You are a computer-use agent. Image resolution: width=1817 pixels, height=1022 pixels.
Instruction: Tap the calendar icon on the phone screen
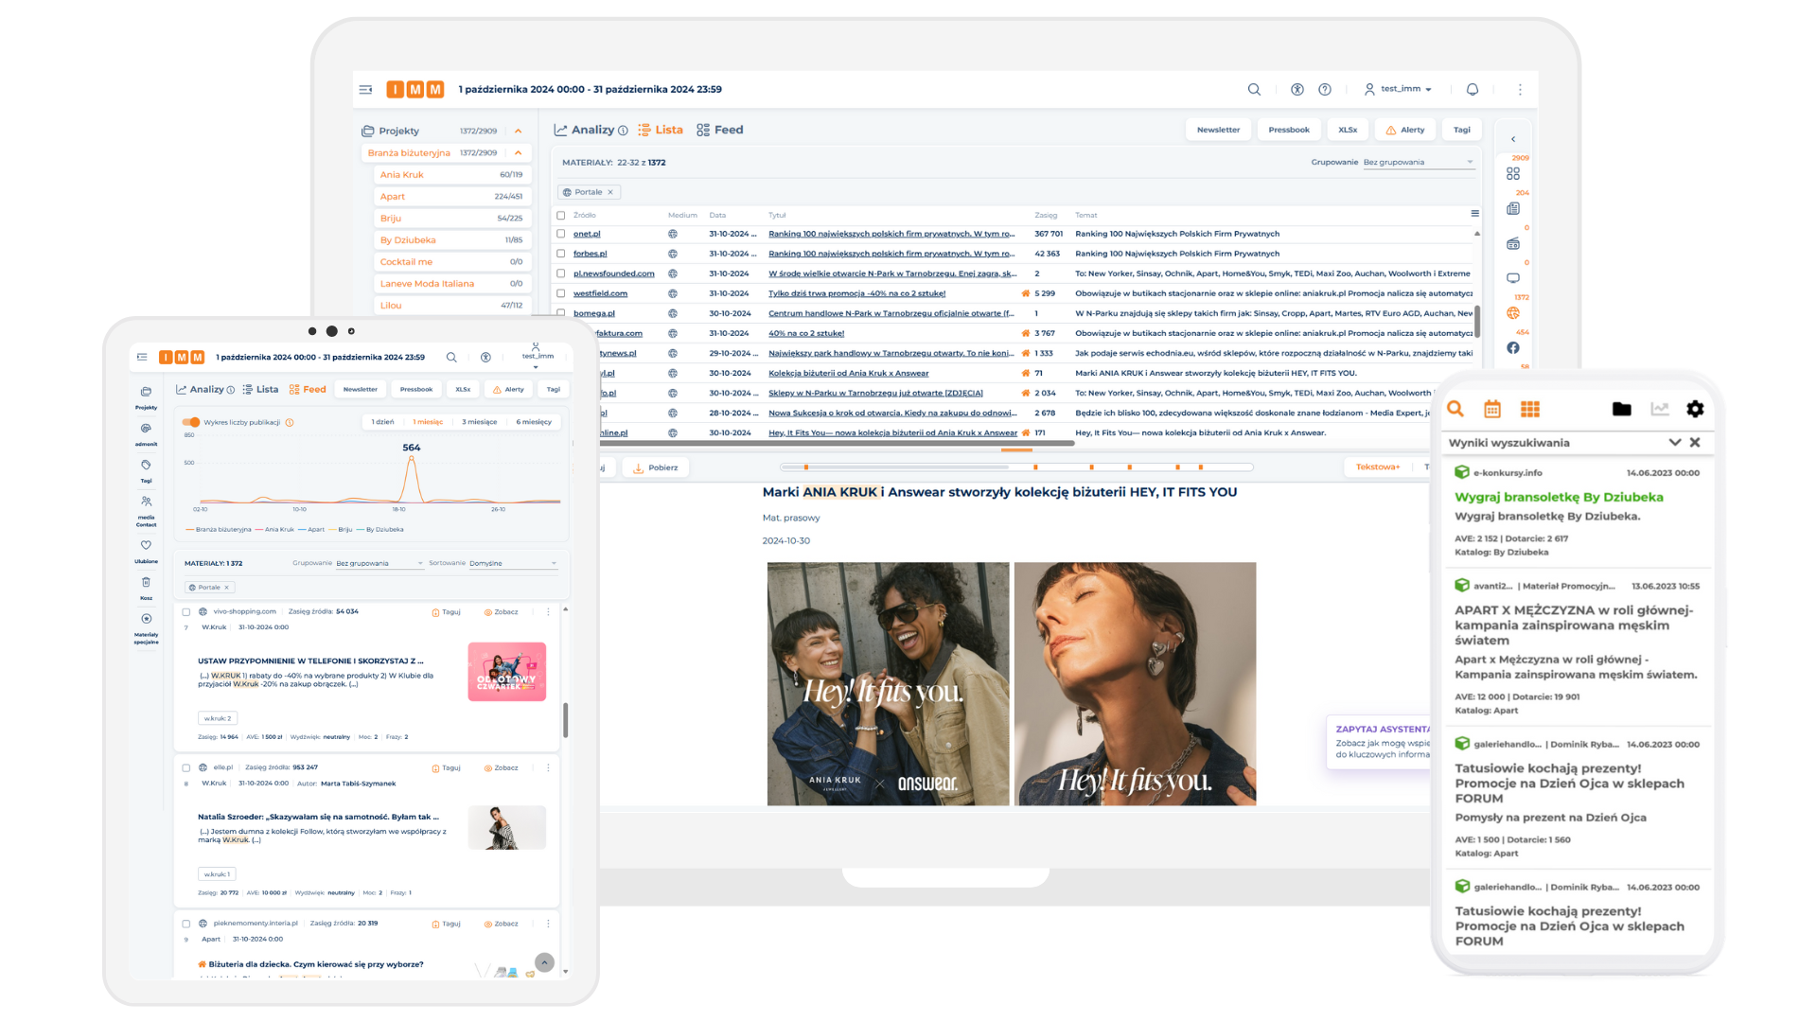pos(1492,409)
